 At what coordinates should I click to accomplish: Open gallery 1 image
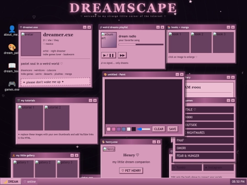pos(23,169)
